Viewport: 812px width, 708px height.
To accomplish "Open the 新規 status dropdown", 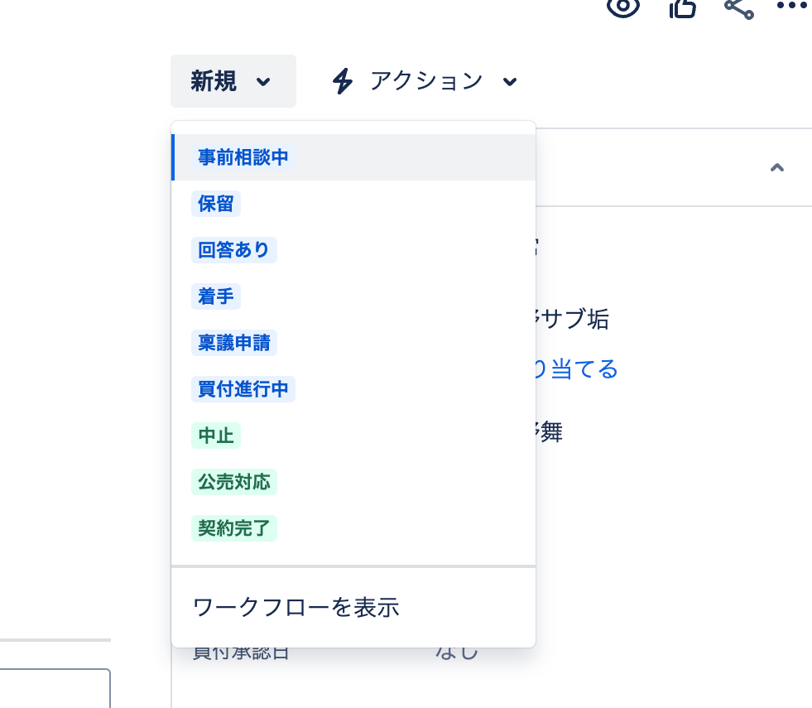I will 233,80.
